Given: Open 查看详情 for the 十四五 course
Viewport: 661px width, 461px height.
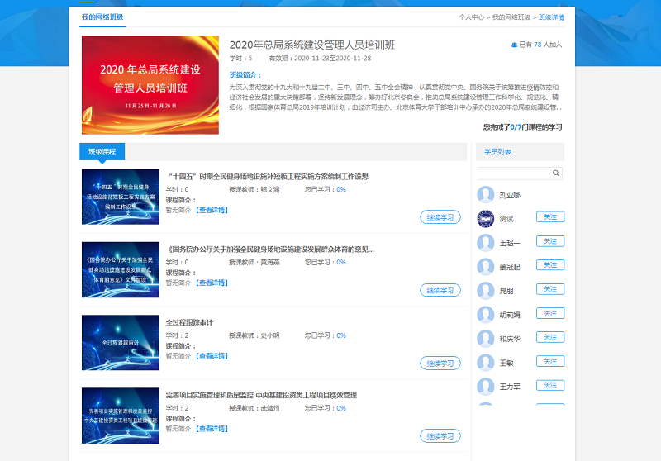Looking at the screenshot, I should point(211,210).
